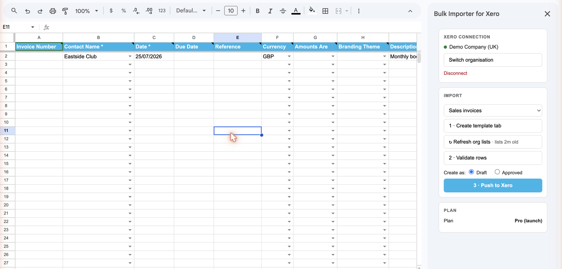
Task: Open the Sales invoices import type dropdown
Action: point(493,110)
